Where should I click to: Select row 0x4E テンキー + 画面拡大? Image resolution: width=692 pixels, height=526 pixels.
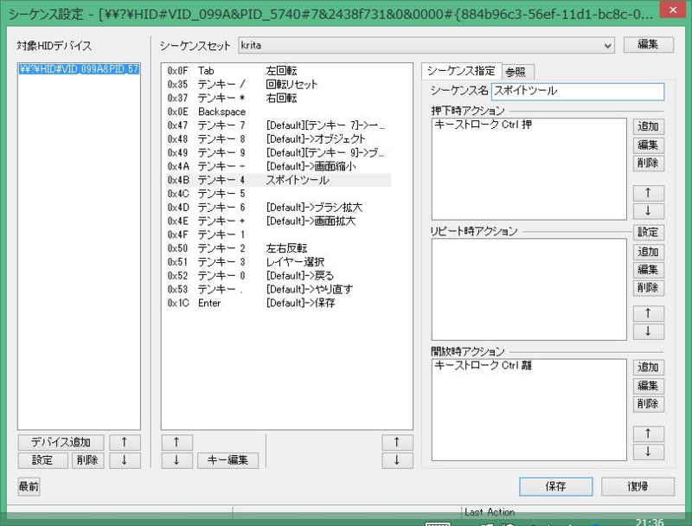(x=278, y=221)
